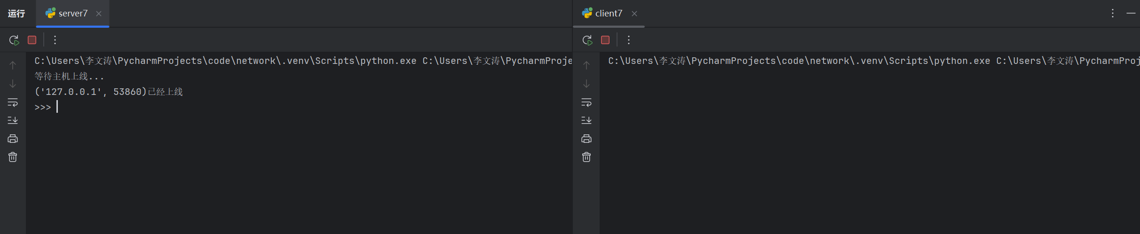The image size is (1140, 234).
Task: Toggle soft-wrap in client7 console
Action: point(586,102)
